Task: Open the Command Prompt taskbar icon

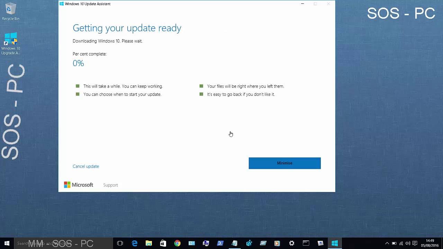Action: coord(306,243)
